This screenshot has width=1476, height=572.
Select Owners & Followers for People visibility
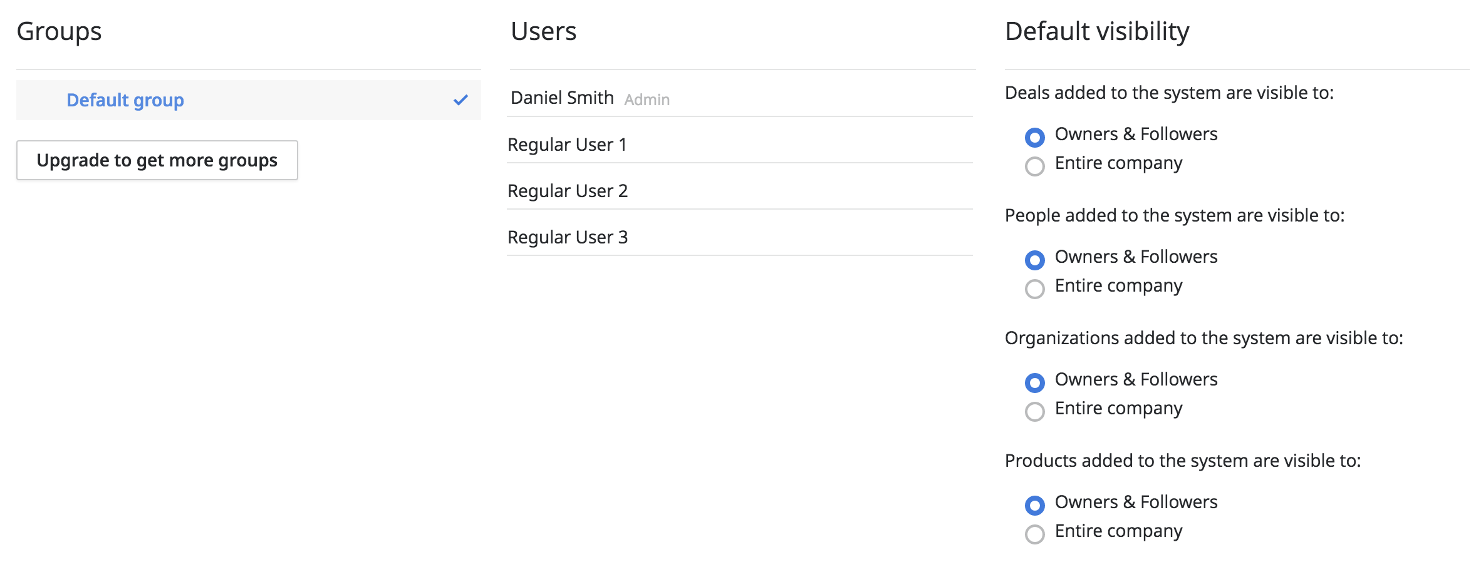1035,260
